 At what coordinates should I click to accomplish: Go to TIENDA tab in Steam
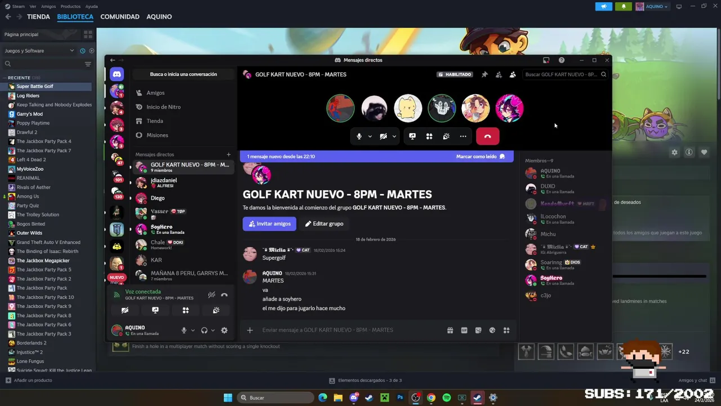coord(39,17)
